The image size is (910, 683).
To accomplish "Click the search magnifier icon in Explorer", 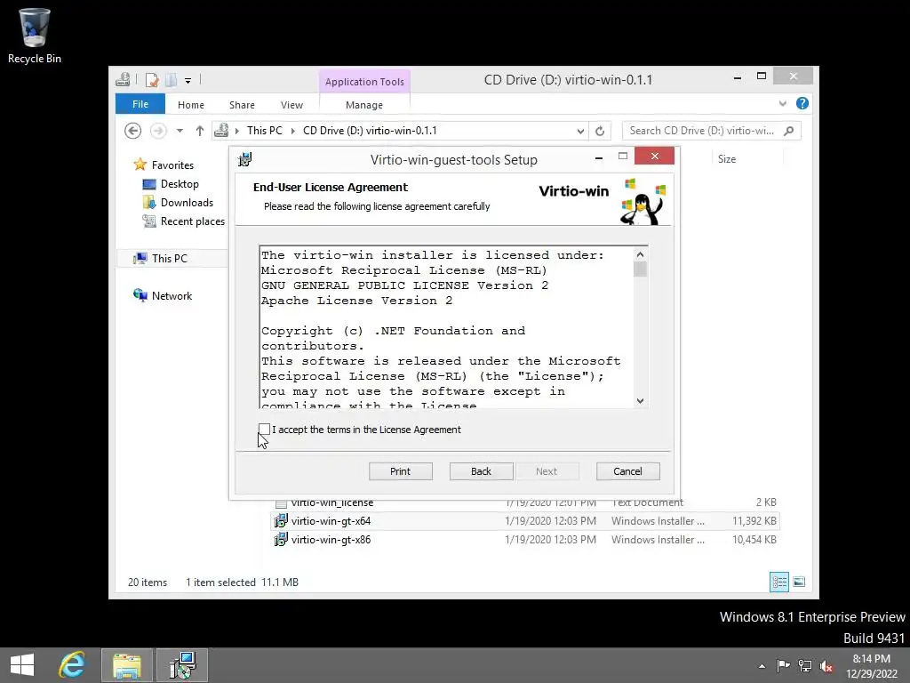I will point(789,131).
